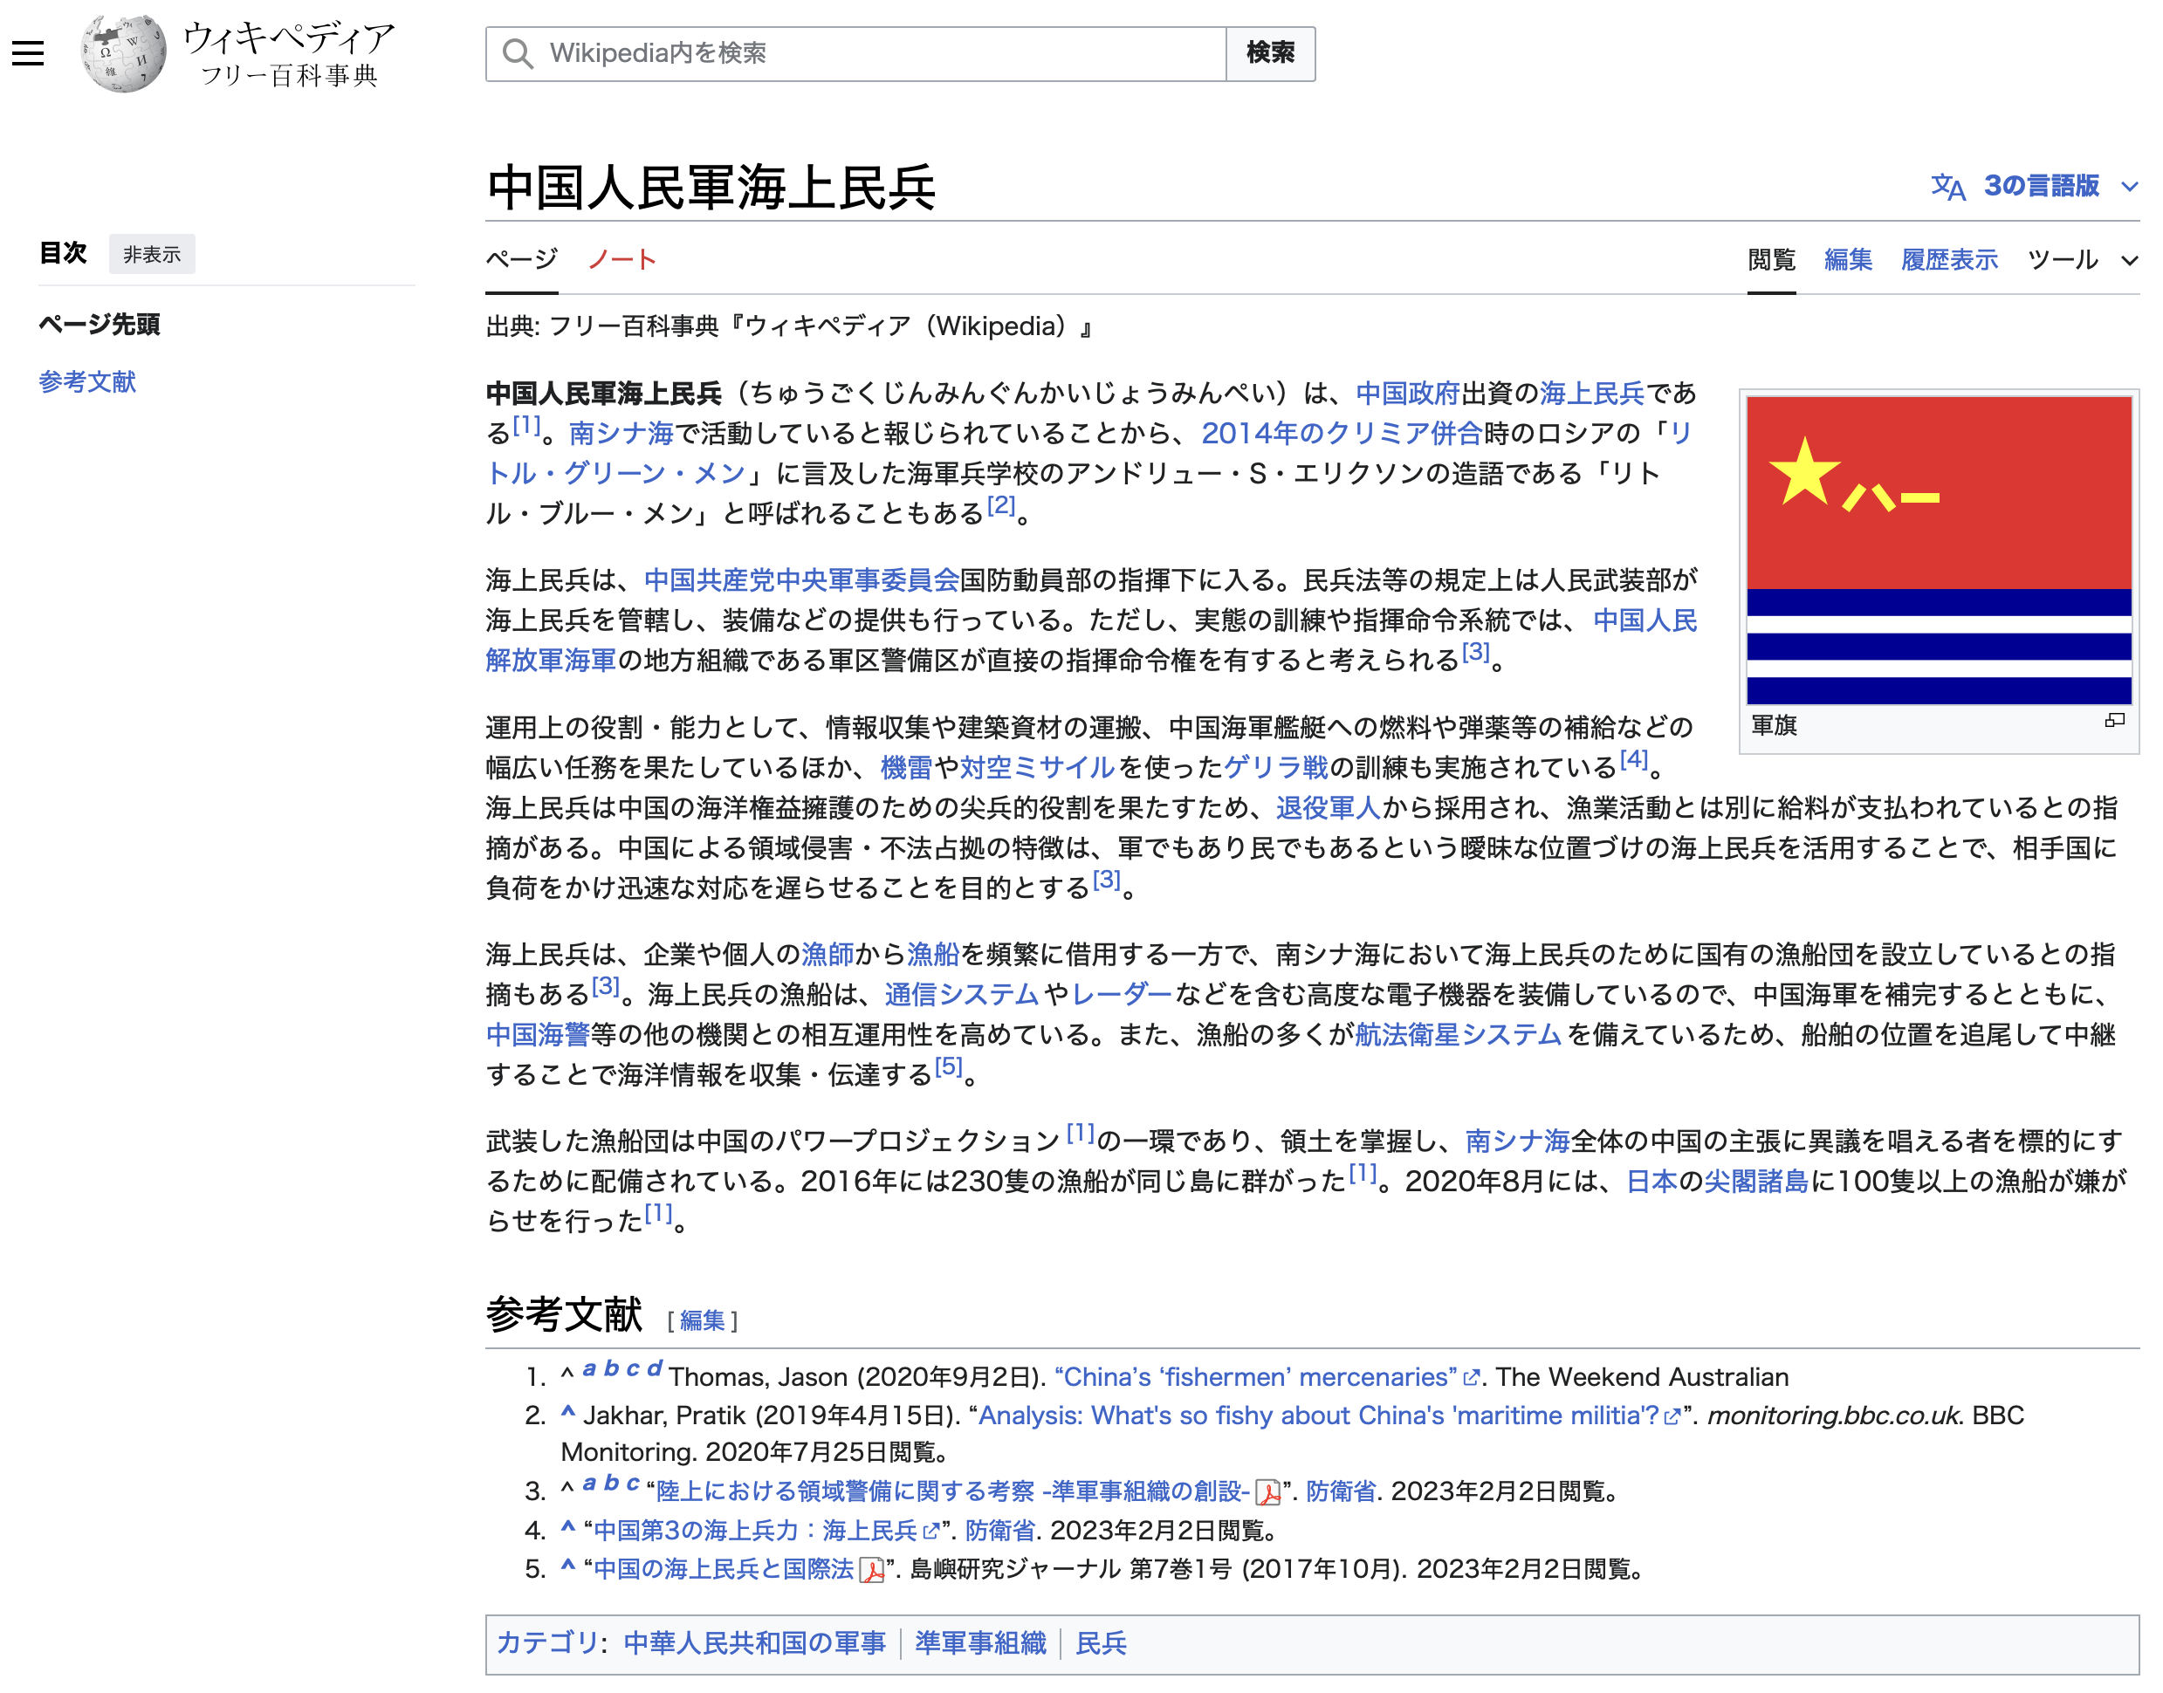The width and height of the screenshot is (2163, 1693).
Task: Click citation [2] after リトル・ブルー・メン
Action: pos(1001,505)
